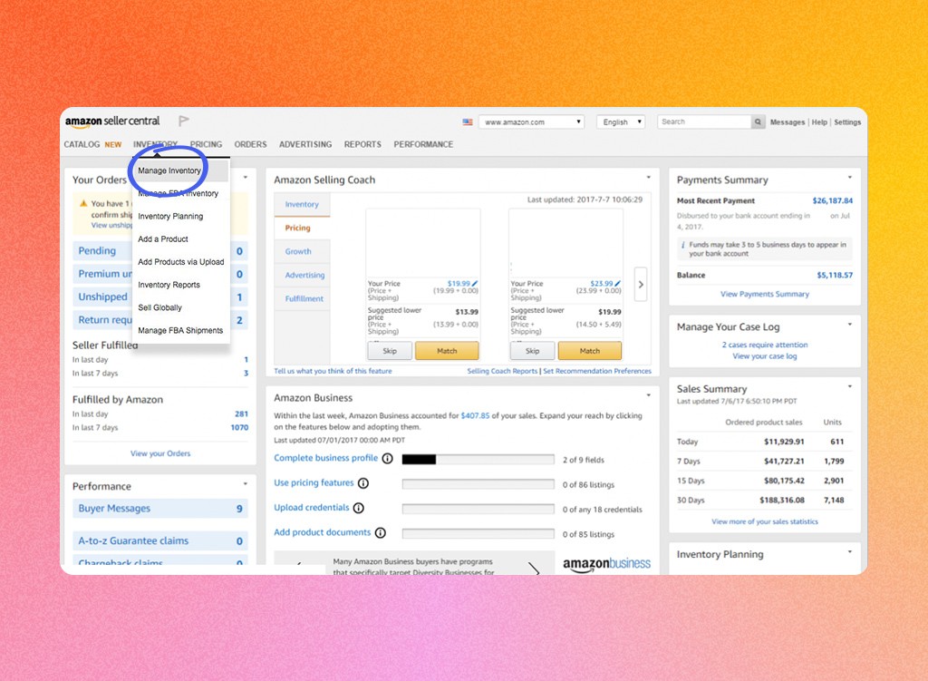
Task: Collapse the Sales Summary panel arrow
Action: tap(850, 386)
